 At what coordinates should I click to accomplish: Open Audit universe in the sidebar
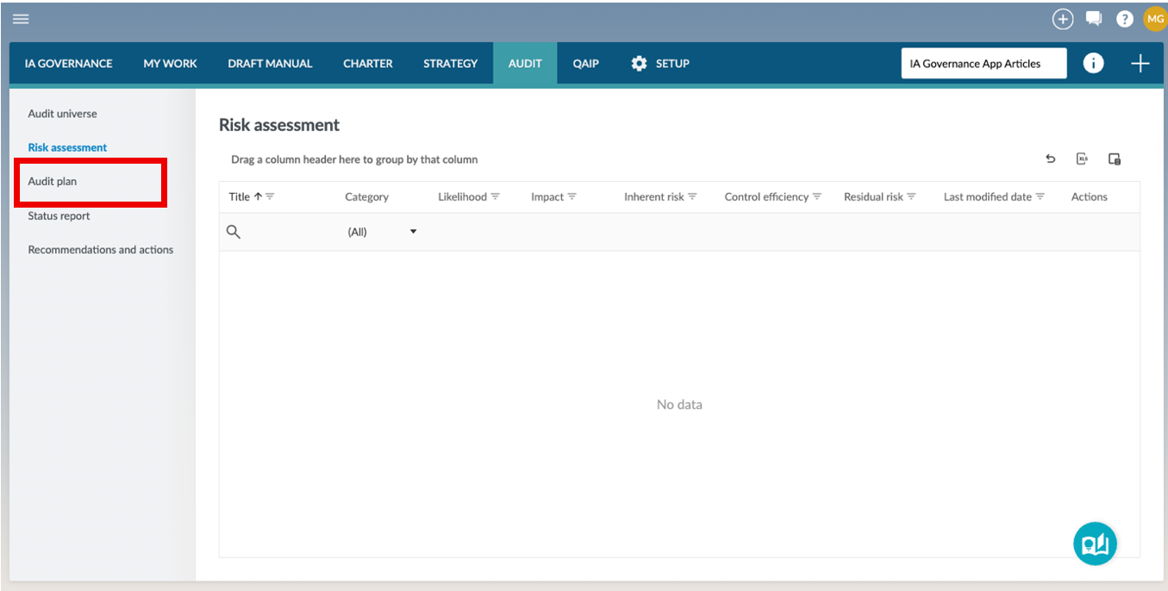(62, 114)
